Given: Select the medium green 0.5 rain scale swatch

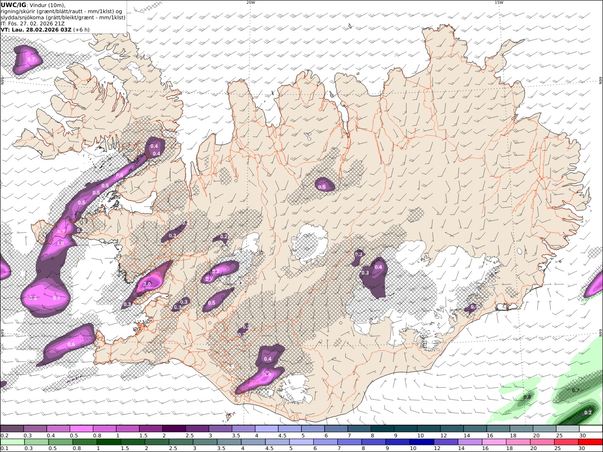Looking at the screenshot, I should point(60,442).
